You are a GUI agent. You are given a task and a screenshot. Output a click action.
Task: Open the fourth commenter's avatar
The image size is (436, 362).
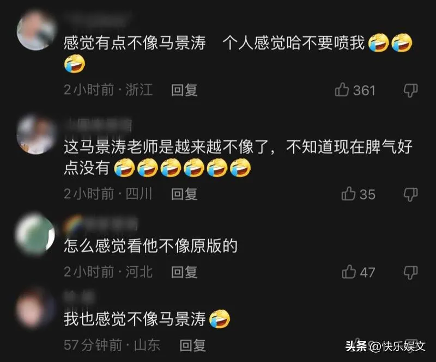tap(35, 308)
